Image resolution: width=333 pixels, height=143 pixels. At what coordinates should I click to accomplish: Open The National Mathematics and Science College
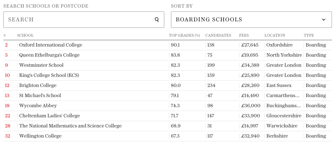(x=70, y=126)
